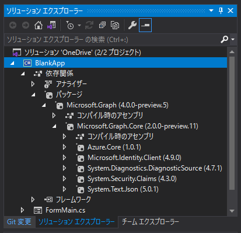This screenshot has width=241, height=233.
Task: Collapse the 依存関係 node
Action: click(x=23, y=74)
